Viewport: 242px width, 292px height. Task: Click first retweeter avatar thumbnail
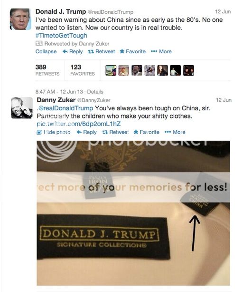click(111, 70)
